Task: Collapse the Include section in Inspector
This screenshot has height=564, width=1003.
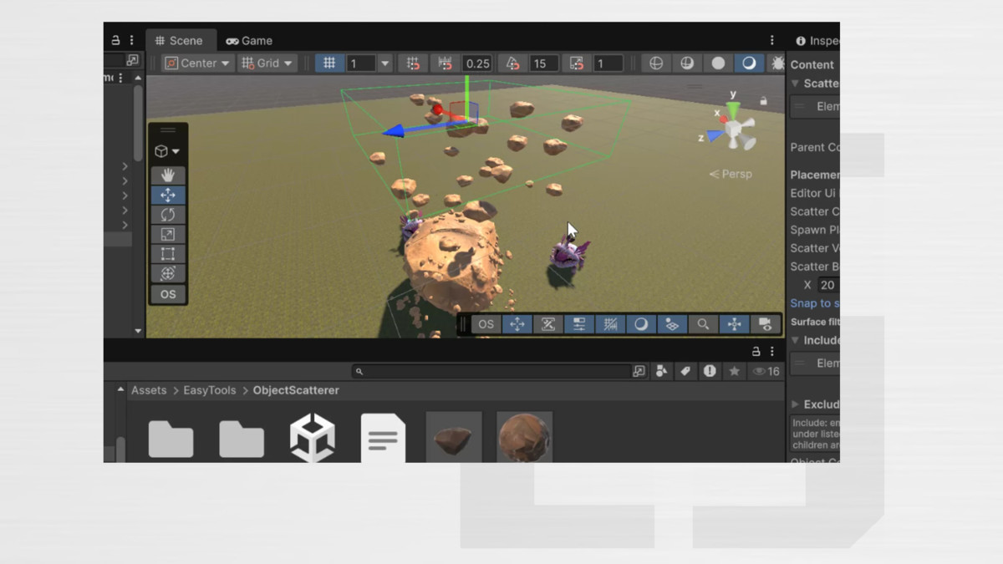Action: click(x=795, y=340)
